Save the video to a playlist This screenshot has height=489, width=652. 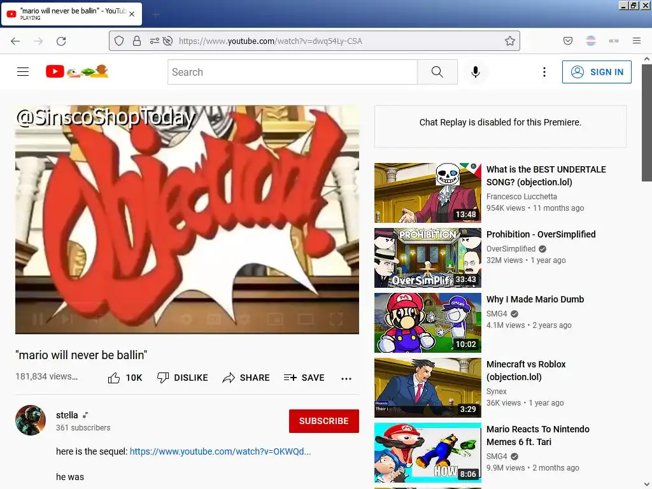[304, 378]
